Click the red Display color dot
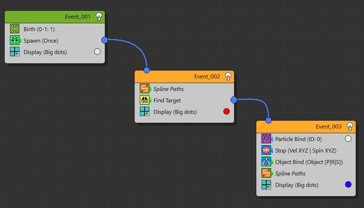 (x=226, y=112)
